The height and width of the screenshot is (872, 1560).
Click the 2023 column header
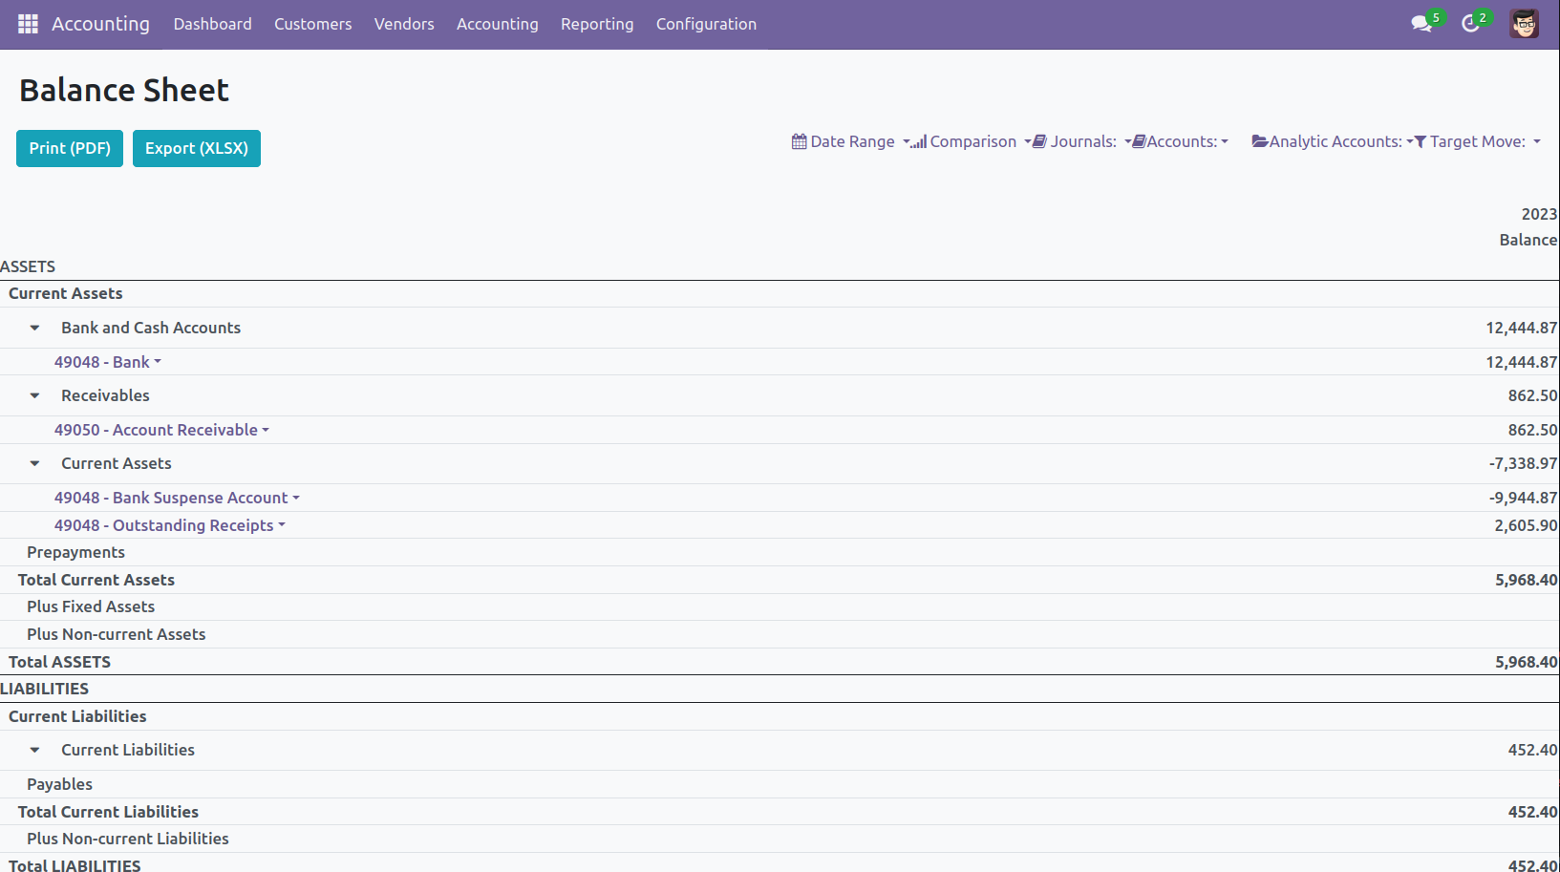[x=1539, y=214]
